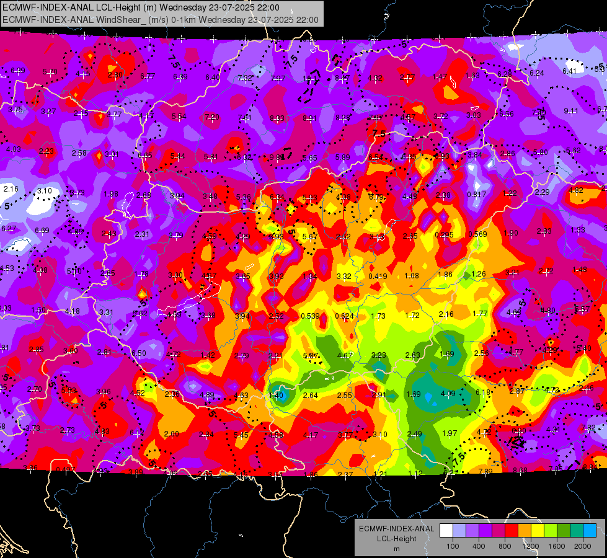Screen dimensions: 607x558
Task: Click the map value 2.64
Action: [311, 396]
